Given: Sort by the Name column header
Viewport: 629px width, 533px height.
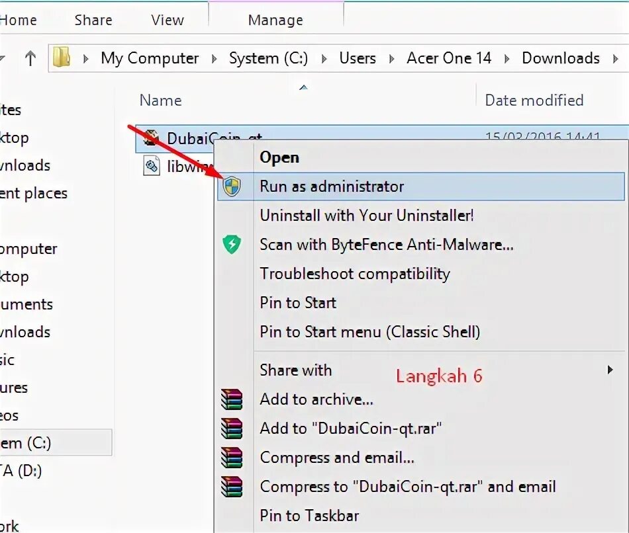Looking at the screenshot, I should (160, 101).
